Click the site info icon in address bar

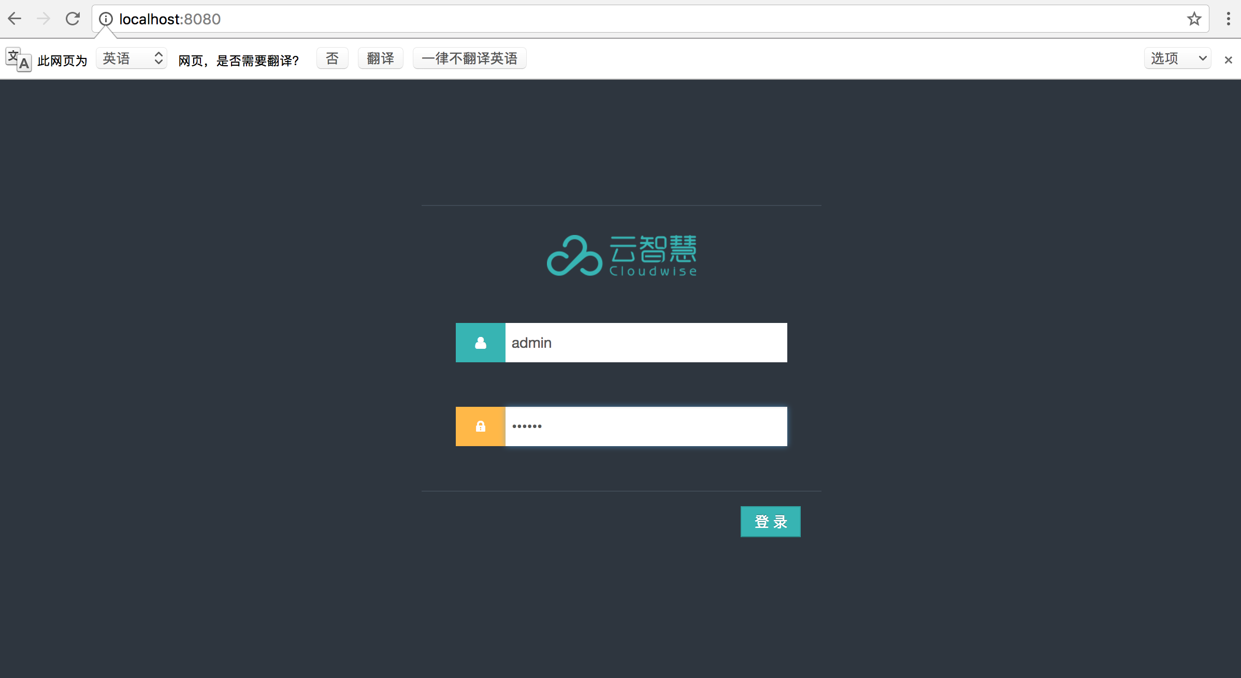pos(106,19)
